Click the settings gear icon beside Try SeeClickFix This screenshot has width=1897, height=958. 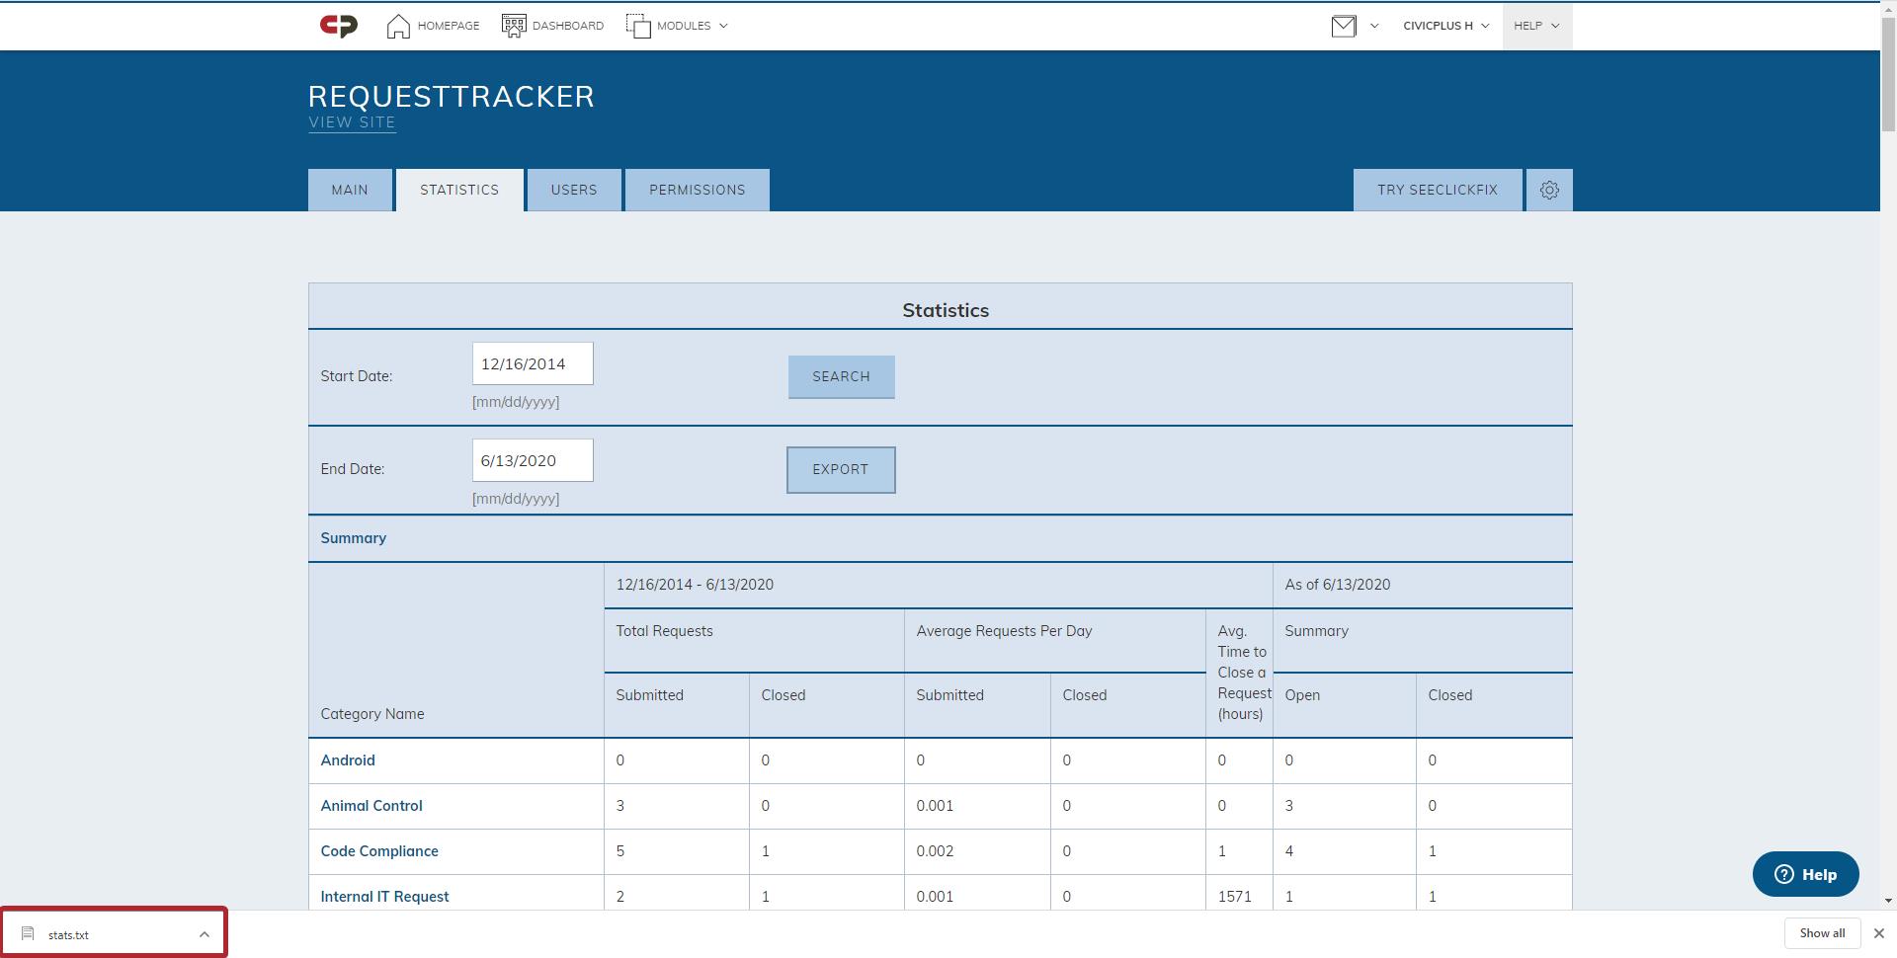pyautogui.click(x=1549, y=190)
